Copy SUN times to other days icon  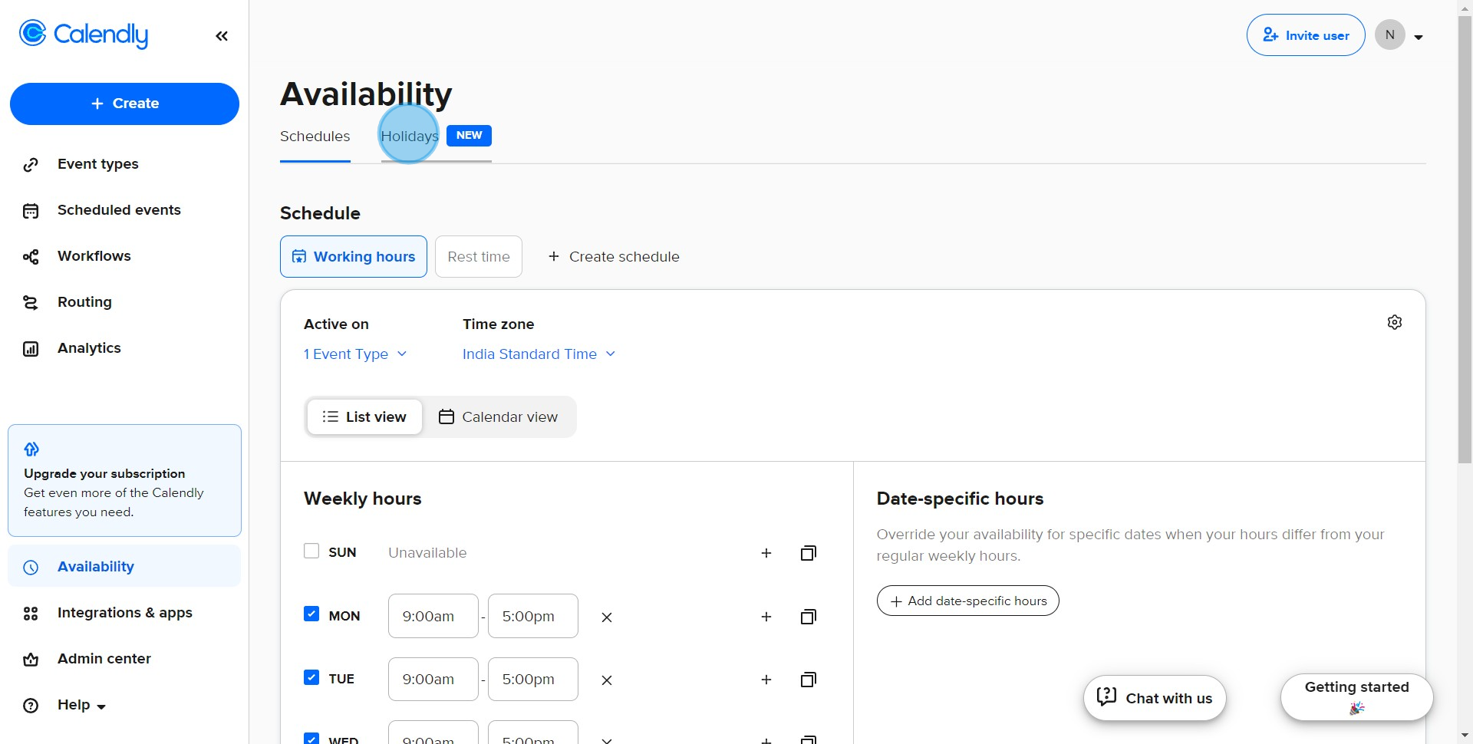[808, 553]
